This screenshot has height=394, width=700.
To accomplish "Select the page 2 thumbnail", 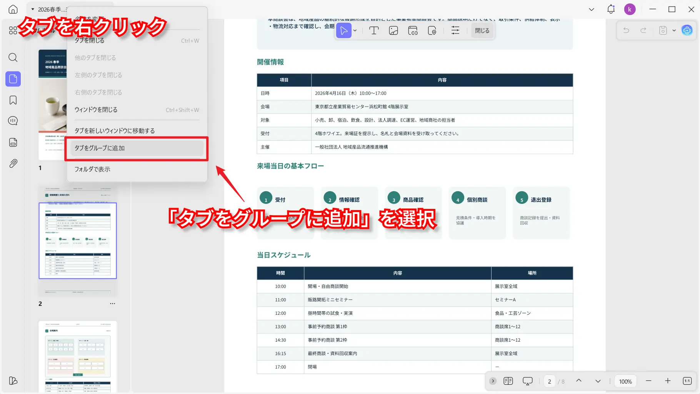I will pyautogui.click(x=78, y=240).
